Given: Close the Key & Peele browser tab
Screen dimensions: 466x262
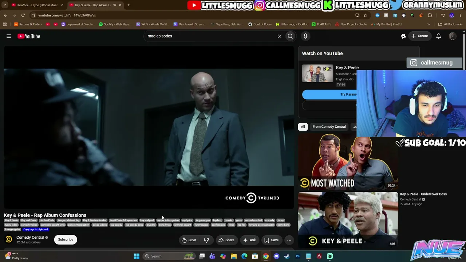Looking at the screenshot, I should click(120, 5).
